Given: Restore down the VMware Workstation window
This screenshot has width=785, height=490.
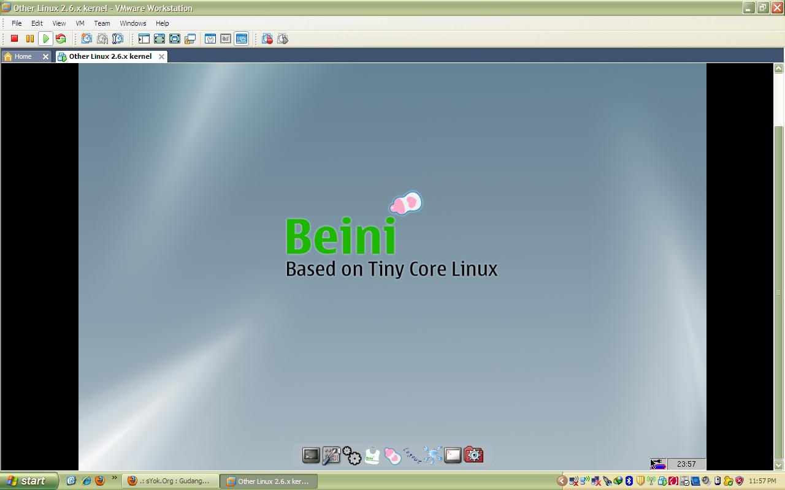Looking at the screenshot, I should 762,8.
